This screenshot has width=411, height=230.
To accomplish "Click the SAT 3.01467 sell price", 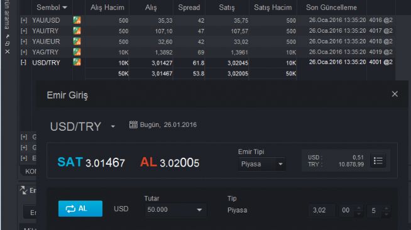I will point(91,162).
